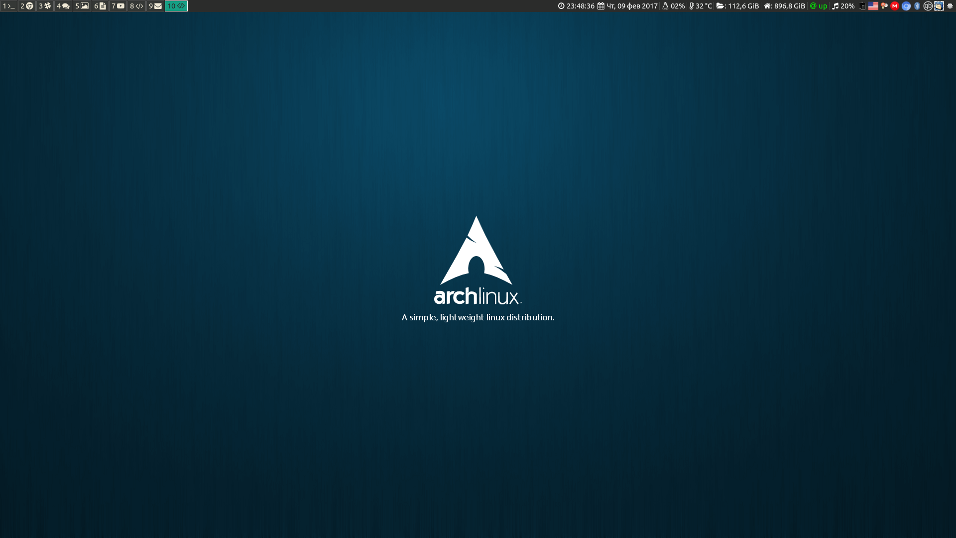The height and width of the screenshot is (538, 956).
Task: Open the red MEGA tray icon
Action: pyautogui.click(x=895, y=6)
